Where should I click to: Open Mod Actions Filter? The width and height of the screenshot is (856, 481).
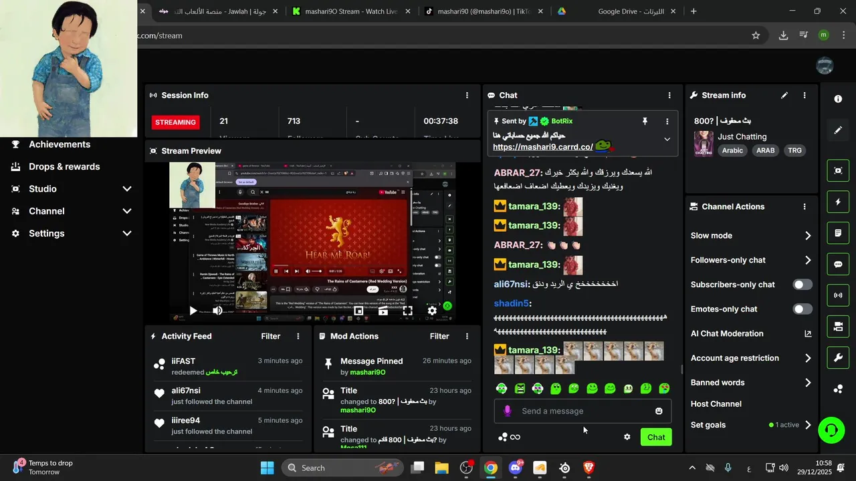pos(439,337)
